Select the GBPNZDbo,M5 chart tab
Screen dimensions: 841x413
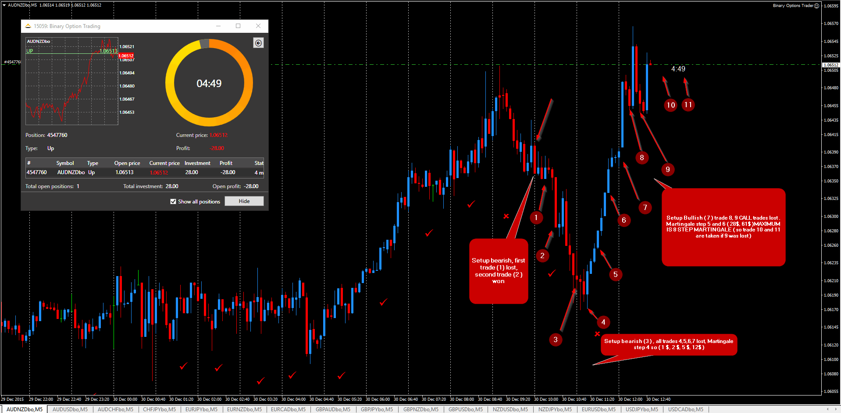tap(421, 409)
